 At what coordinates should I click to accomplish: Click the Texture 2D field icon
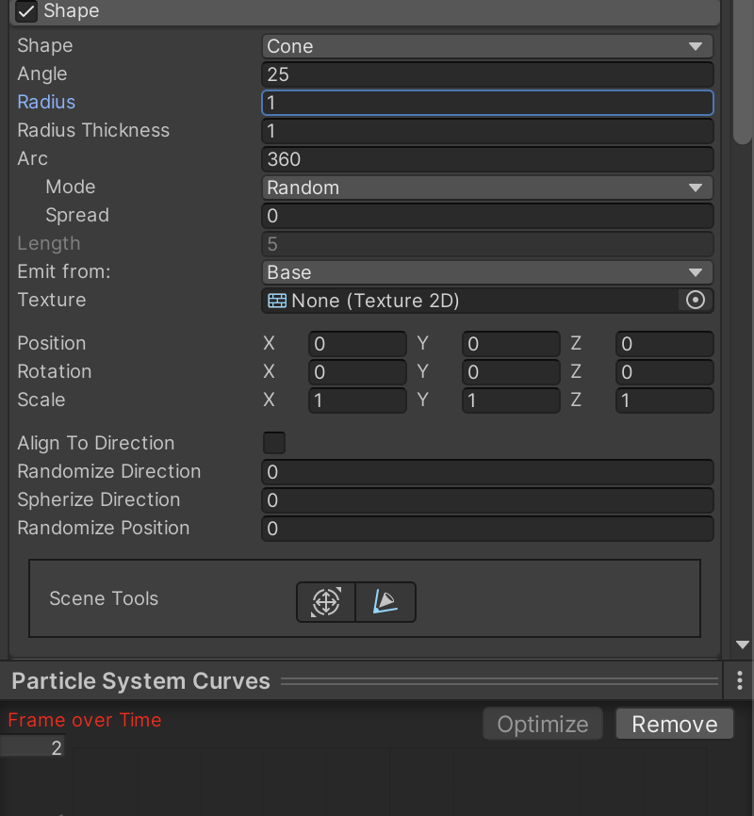277,301
